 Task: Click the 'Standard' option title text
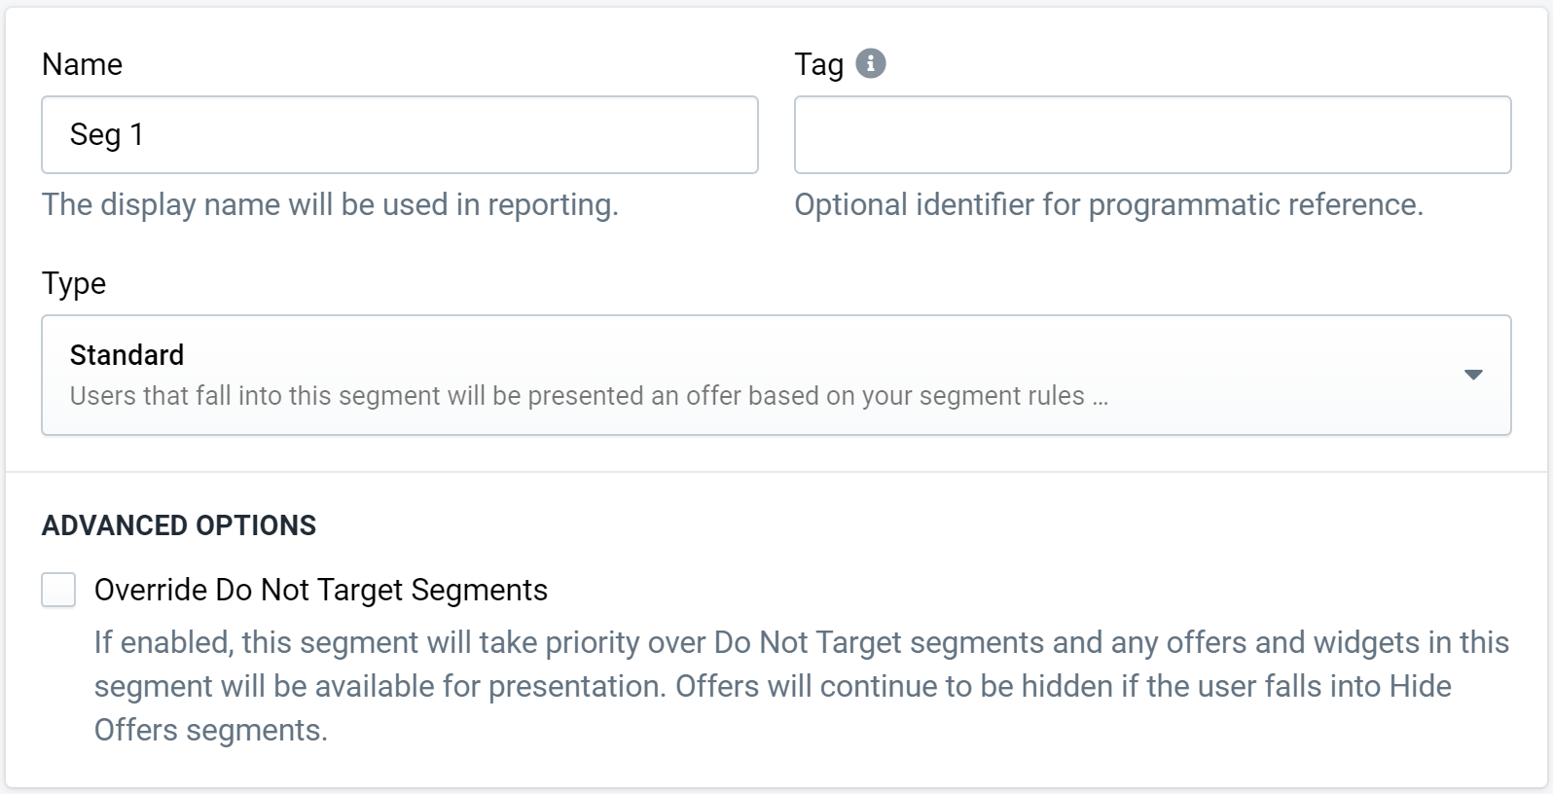tap(126, 355)
